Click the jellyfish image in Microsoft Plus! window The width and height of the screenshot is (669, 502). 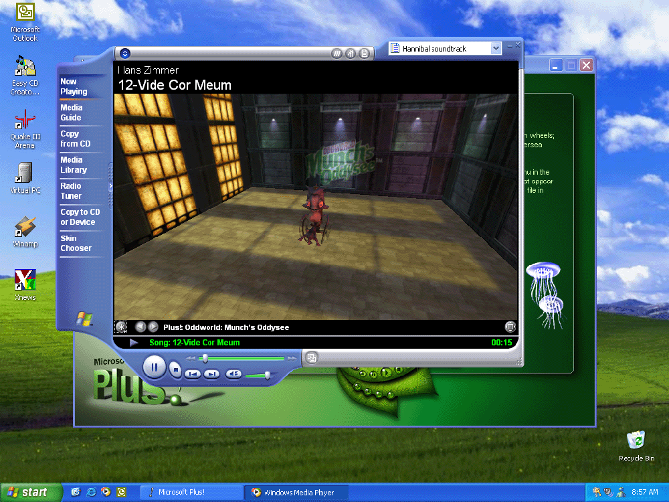coord(546,295)
